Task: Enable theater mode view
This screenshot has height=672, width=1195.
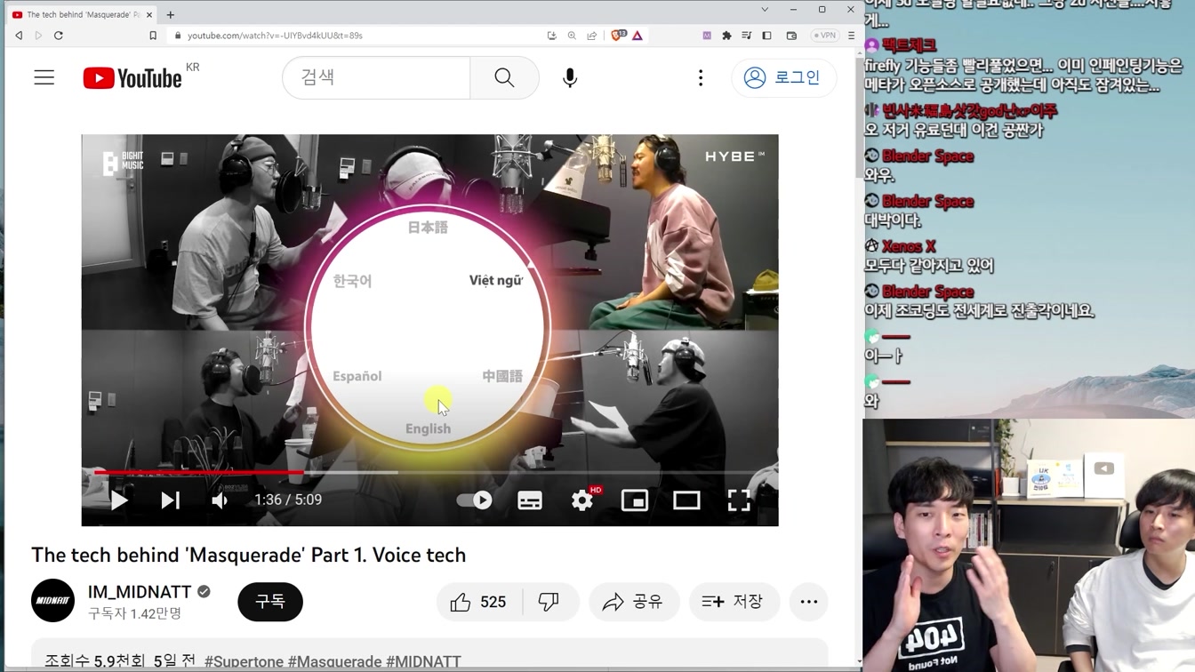Action: (686, 500)
